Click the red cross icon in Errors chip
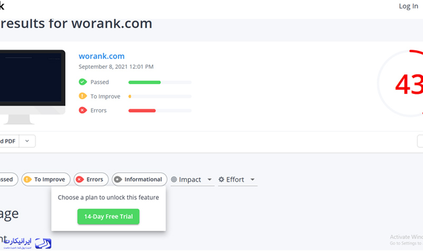Image resolution: width=423 pixels, height=252 pixels. pos(80,179)
